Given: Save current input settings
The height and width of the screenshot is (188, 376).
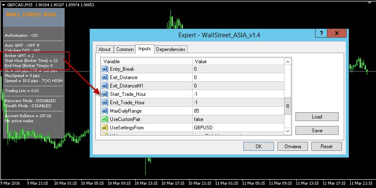Looking at the screenshot, I should point(317,131).
